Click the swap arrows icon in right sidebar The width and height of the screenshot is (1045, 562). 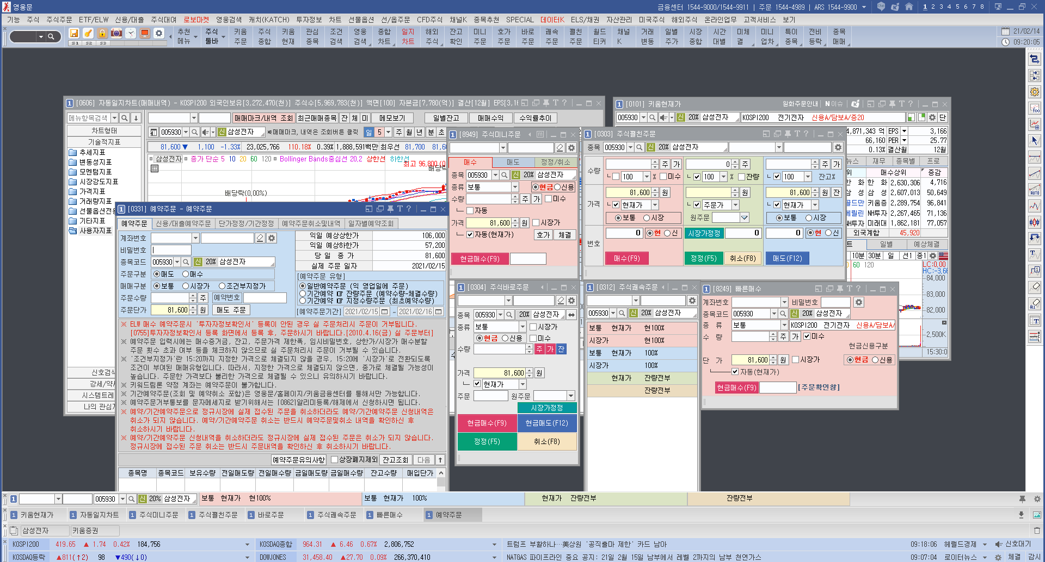[x=1035, y=59]
